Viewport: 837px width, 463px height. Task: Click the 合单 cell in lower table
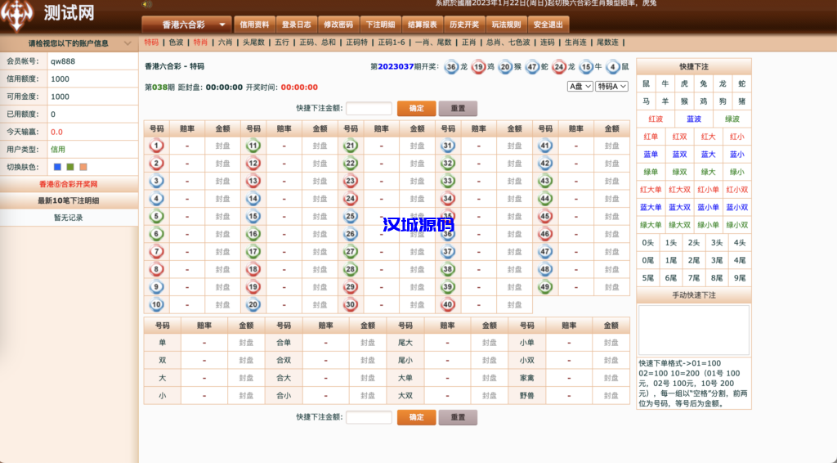click(284, 343)
